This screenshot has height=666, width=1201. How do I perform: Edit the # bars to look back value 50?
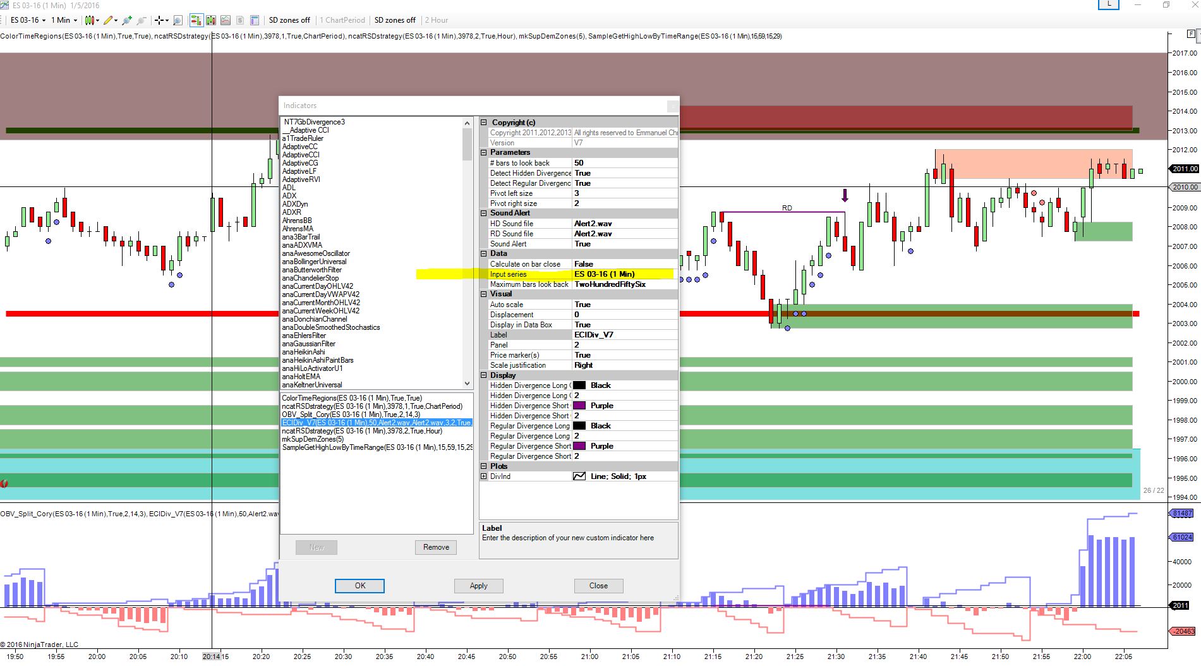coord(625,163)
